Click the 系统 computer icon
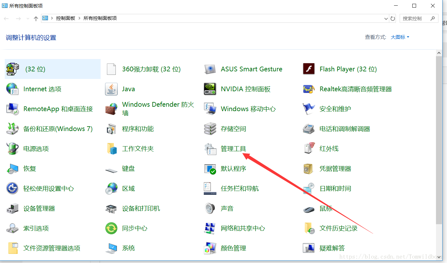447x263 pixels. 111,248
